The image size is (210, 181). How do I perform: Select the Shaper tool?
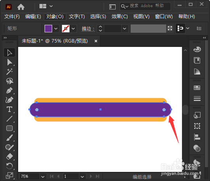pos(9,147)
